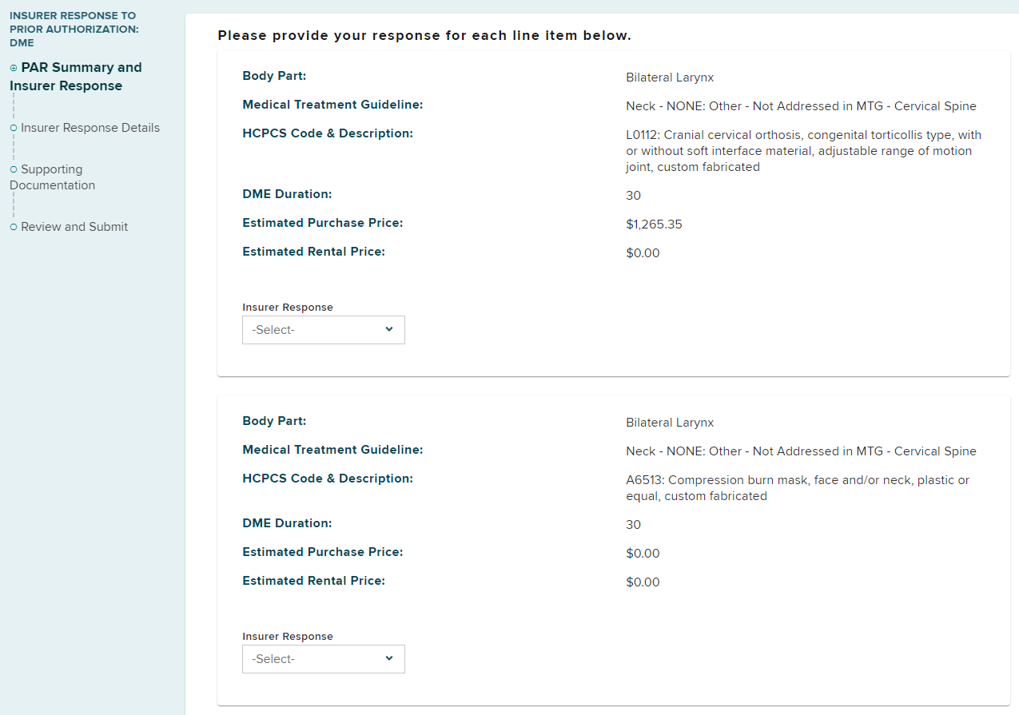
Task: Open the Insurer Response dropdown for the compression burn mask item
Action: point(323,659)
